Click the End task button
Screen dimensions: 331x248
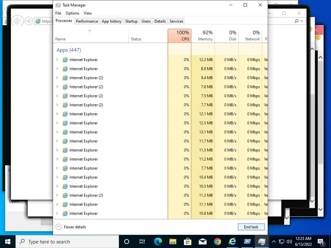click(x=251, y=227)
